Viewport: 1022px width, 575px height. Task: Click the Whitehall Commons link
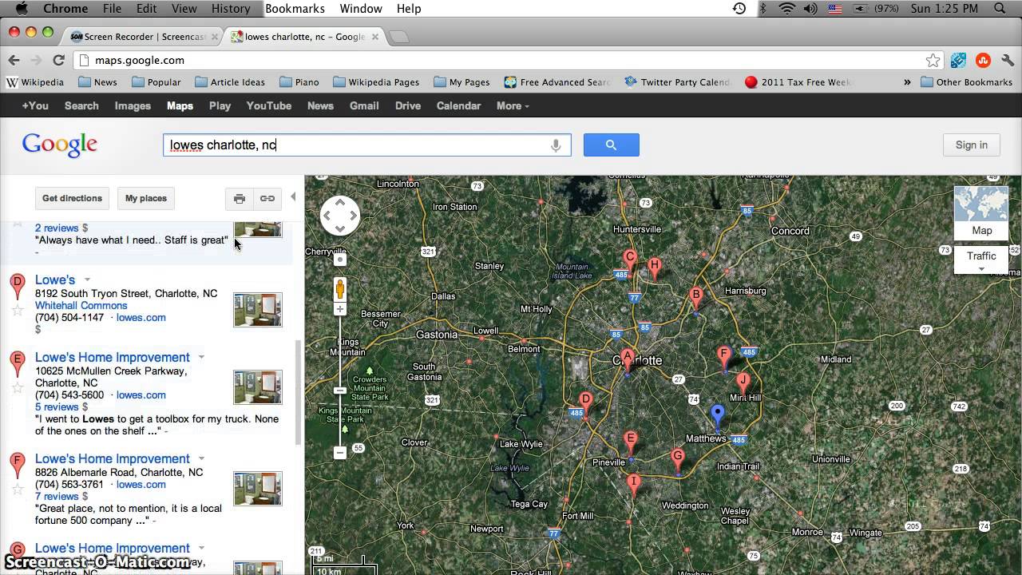[81, 306]
